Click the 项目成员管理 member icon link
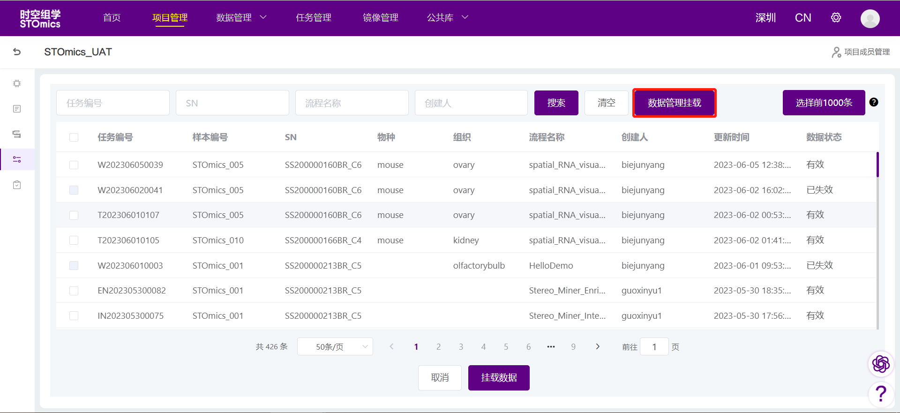Image resolution: width=900 pixels, height=413 pixels. (x=861, y=52)
